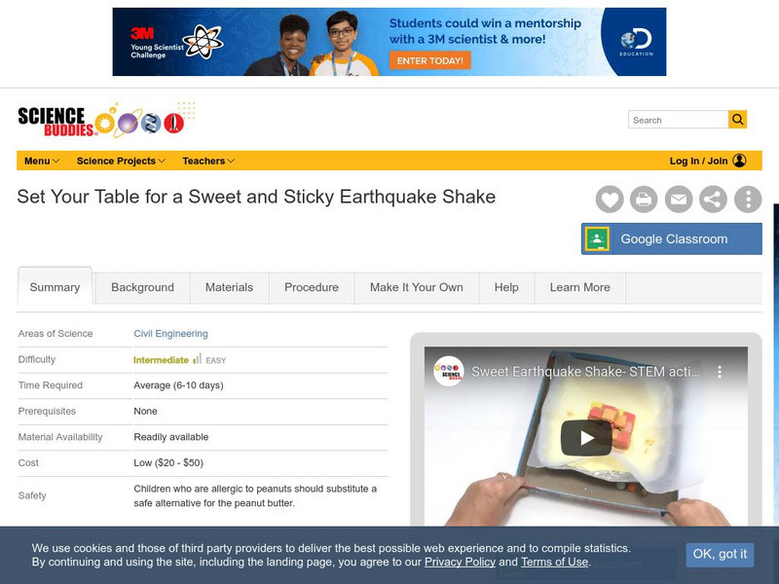779x584 pixels.
Task: Open the Civil Engineering link
Action: pyautogui.click(x=170, y=334)
